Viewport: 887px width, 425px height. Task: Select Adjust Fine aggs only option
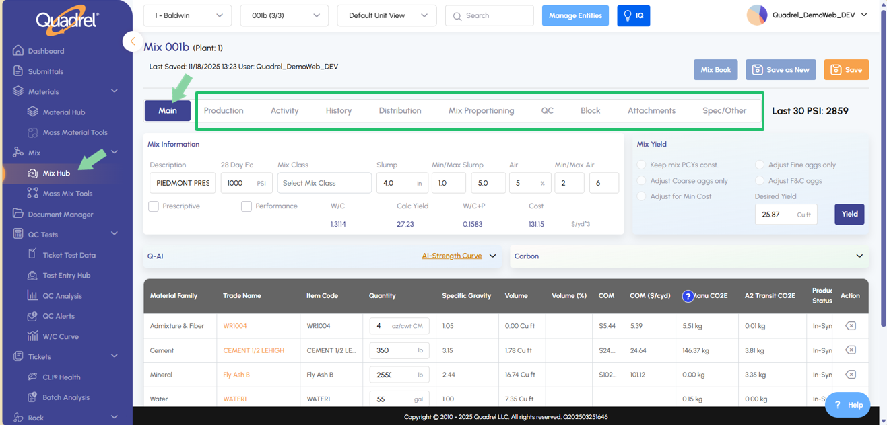tap(760, 165)
